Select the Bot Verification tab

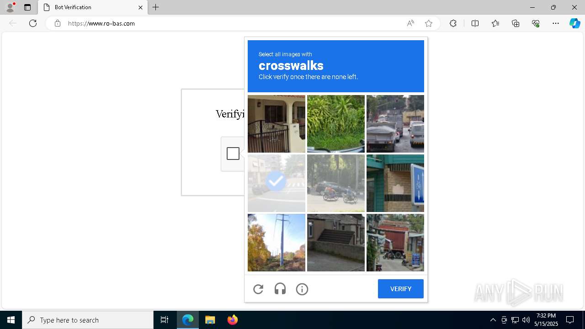tap(93, 7)
